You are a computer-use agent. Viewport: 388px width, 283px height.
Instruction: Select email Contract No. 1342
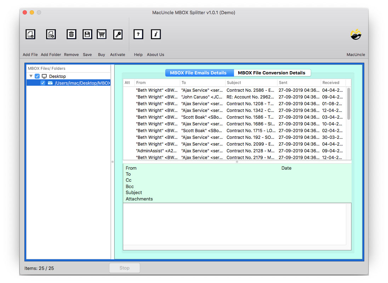235,111
